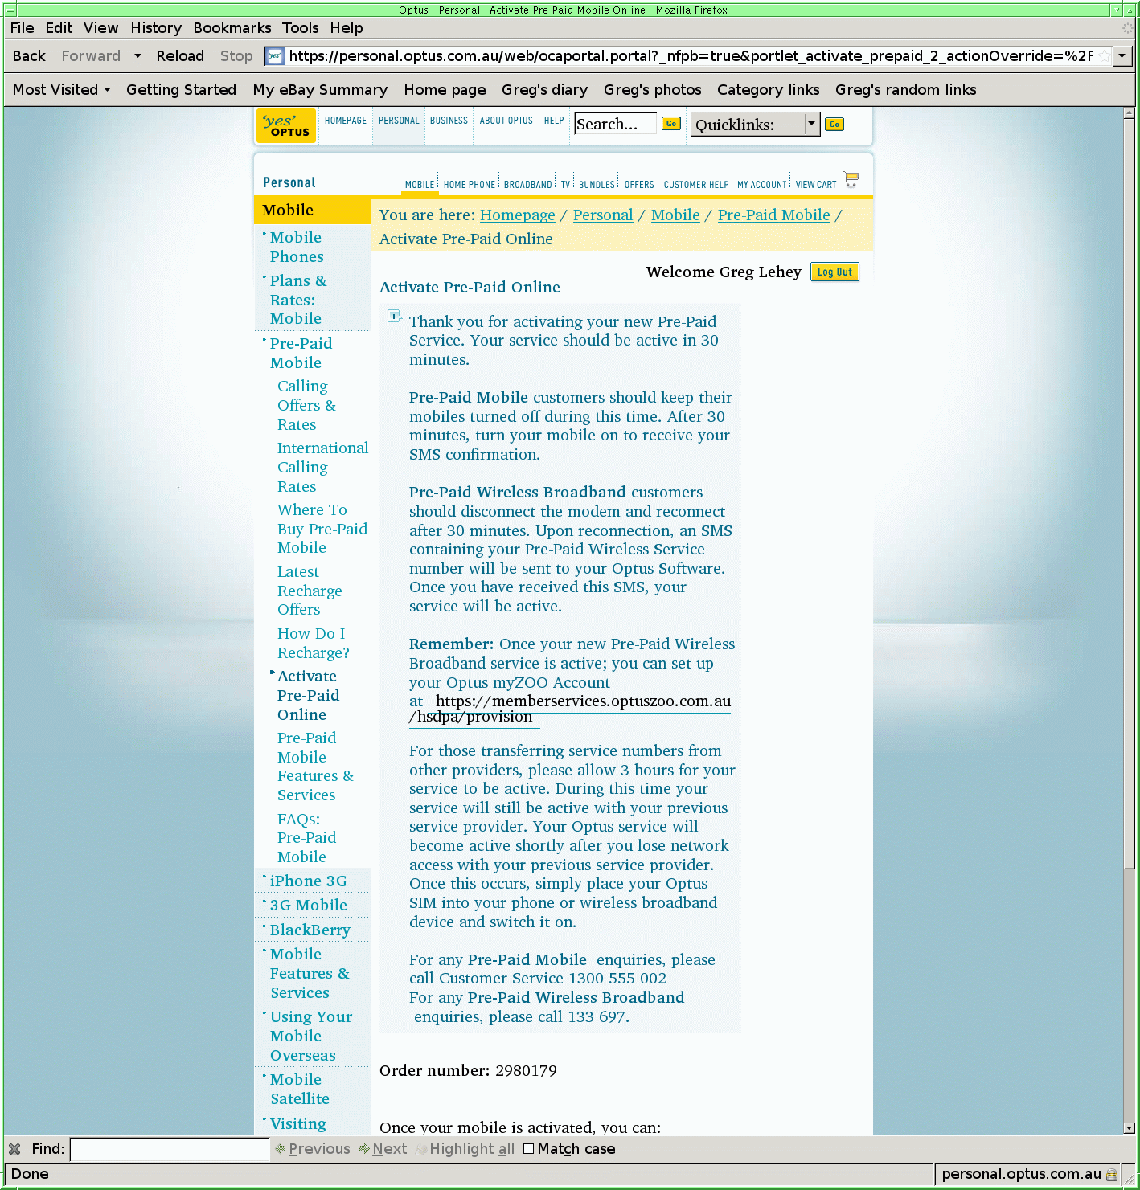This screenshot has width=1140, height=1190.
Task: Close the Find bar
Action: [14, 1149]
